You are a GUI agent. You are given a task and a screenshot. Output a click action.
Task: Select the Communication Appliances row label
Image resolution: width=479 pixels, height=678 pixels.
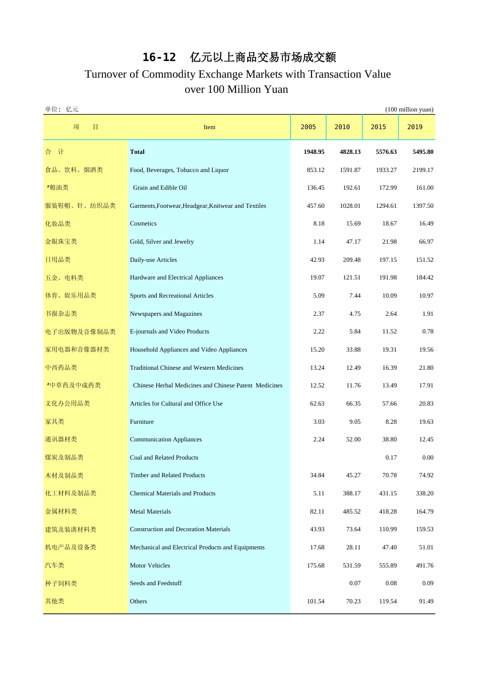pos(166,439)
